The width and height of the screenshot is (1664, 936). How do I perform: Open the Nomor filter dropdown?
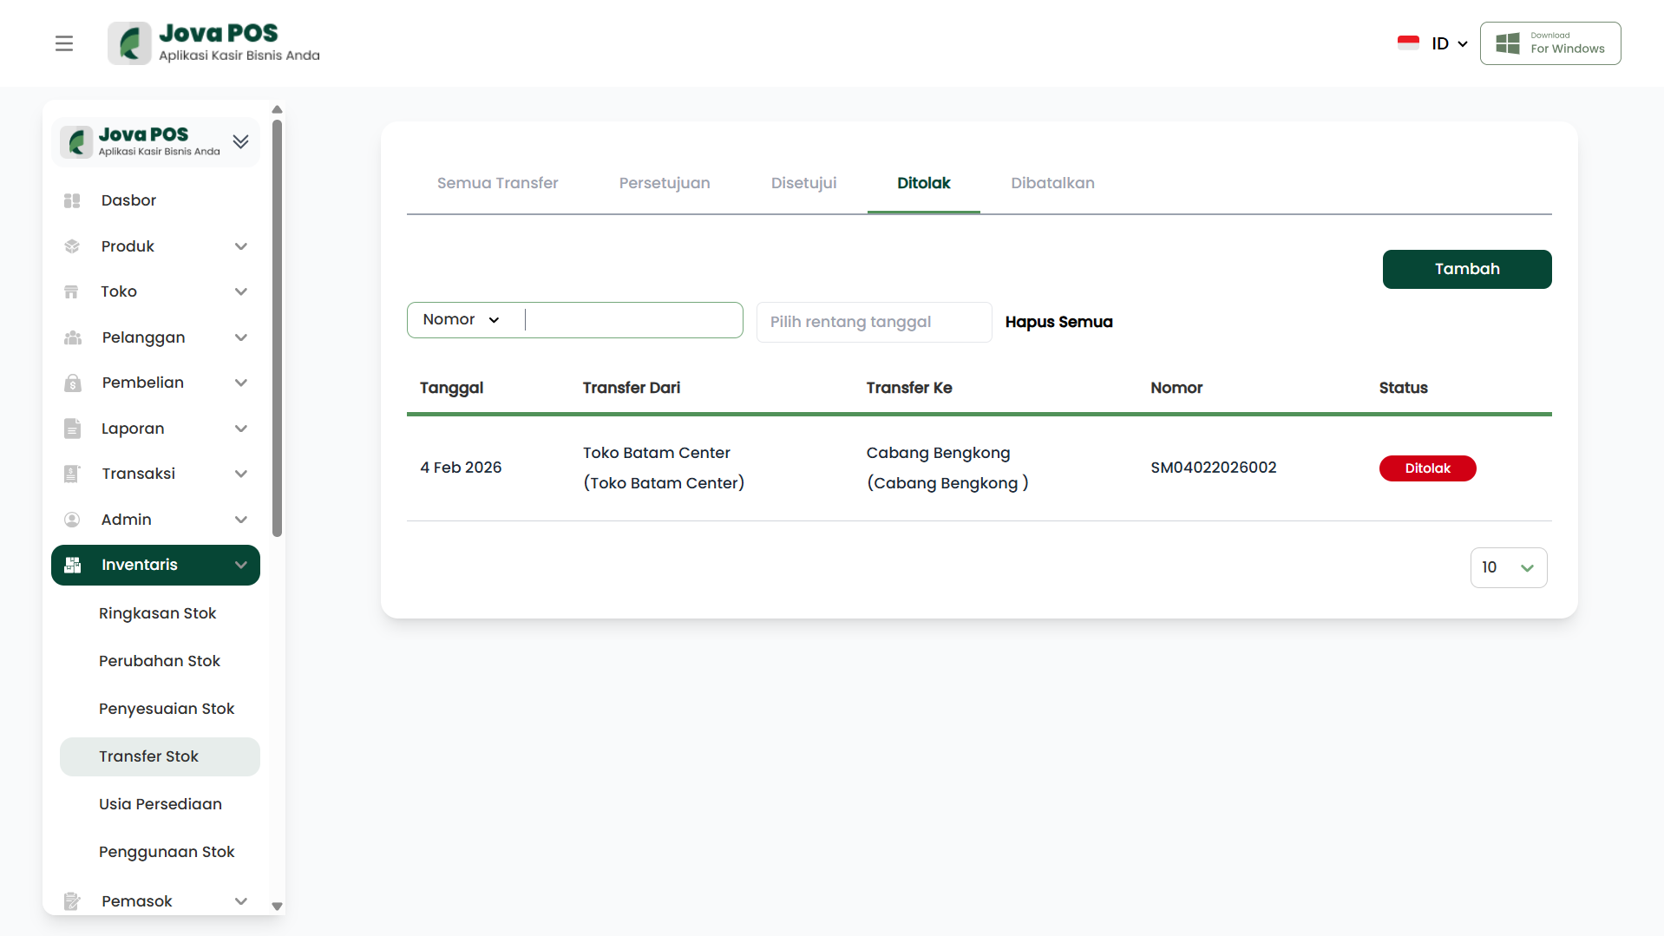462,320
